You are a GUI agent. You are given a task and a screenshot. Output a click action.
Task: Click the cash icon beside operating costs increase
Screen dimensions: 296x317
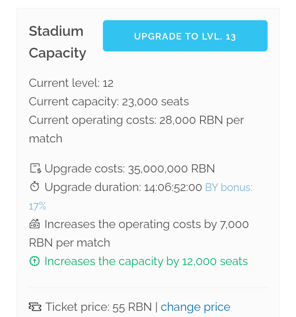point(35,224)
